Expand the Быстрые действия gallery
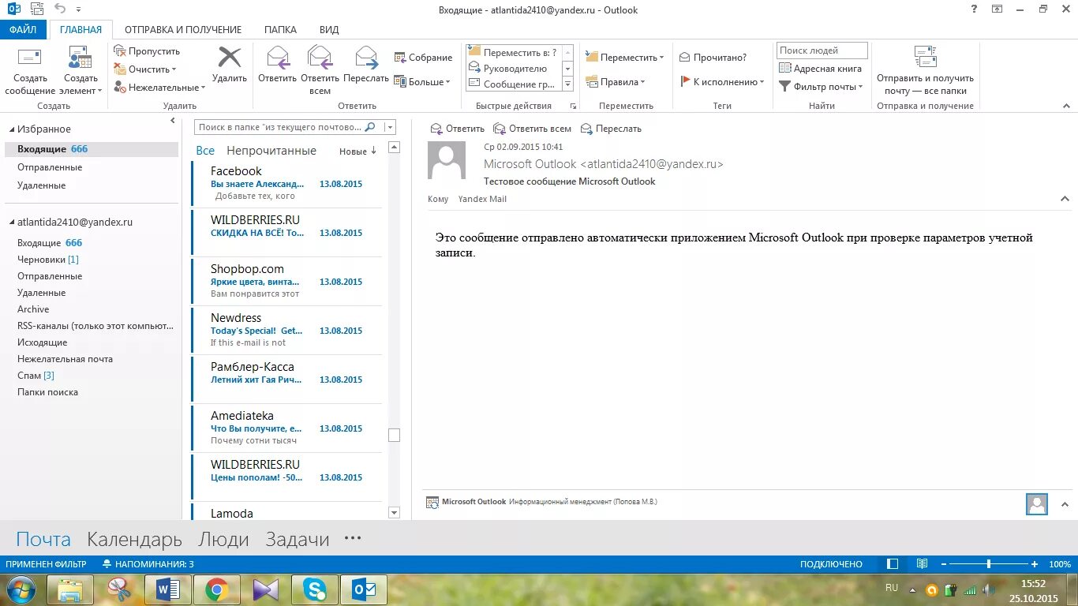Image resolution: width=1078 pixels, height=606 pixels. tap(567, 84)
